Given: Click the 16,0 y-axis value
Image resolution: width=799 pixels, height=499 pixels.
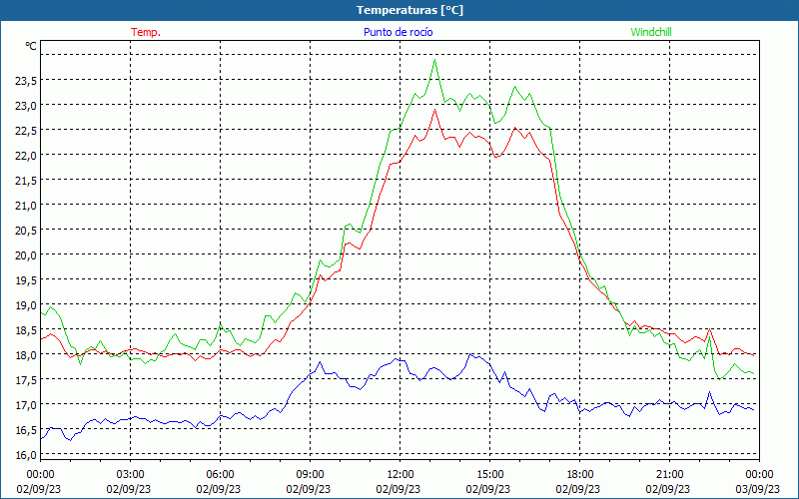Looking at the screenshot, I should pyautogui.click(x=26, y=455).
